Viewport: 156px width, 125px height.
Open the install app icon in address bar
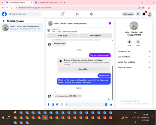[139, 8]
